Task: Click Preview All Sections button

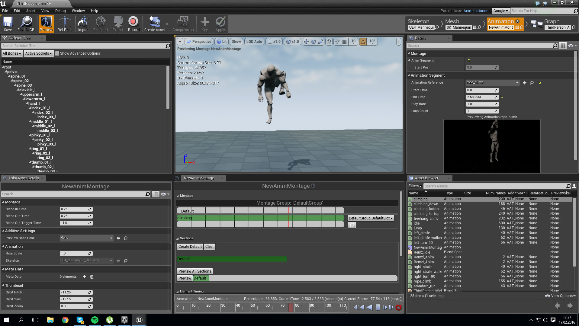Action: point(195,271)
